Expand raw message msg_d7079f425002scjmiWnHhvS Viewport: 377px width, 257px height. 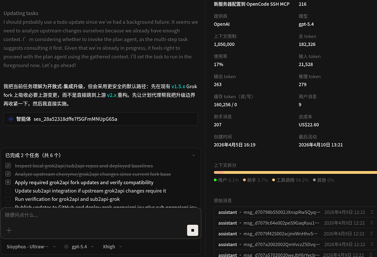295,233
